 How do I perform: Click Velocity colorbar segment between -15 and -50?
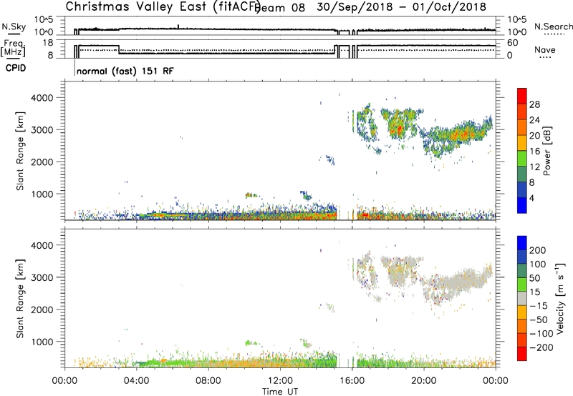tap(522, 312)
